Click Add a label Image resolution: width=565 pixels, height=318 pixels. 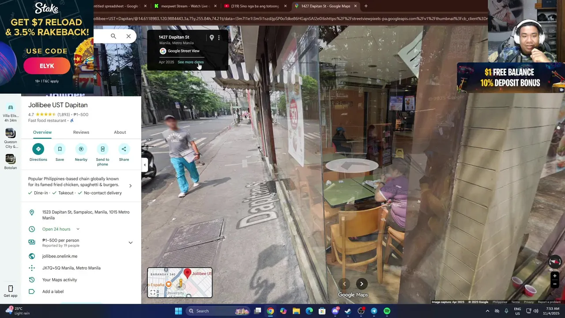pyautogui.click(x=53, y=291)
